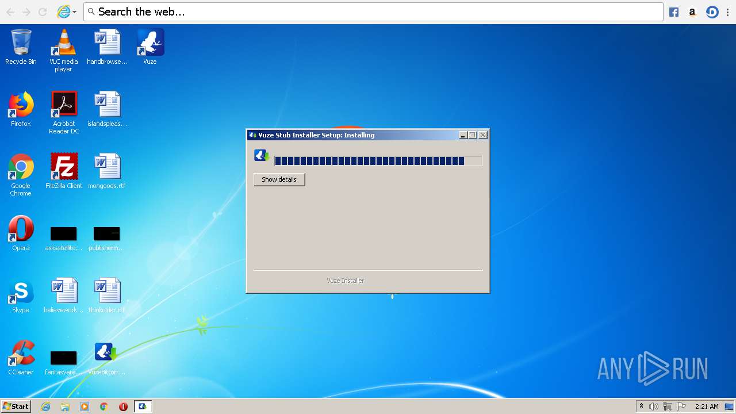Open the Start menu
The width and height of the screenshot is (736, 414).
(x=16, y=407)
